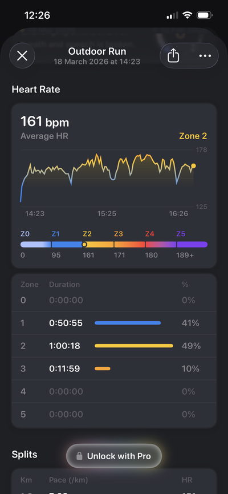Tap the red Z4 zone segment
Screen dimensions: 228x494
(x=161, y=245)
